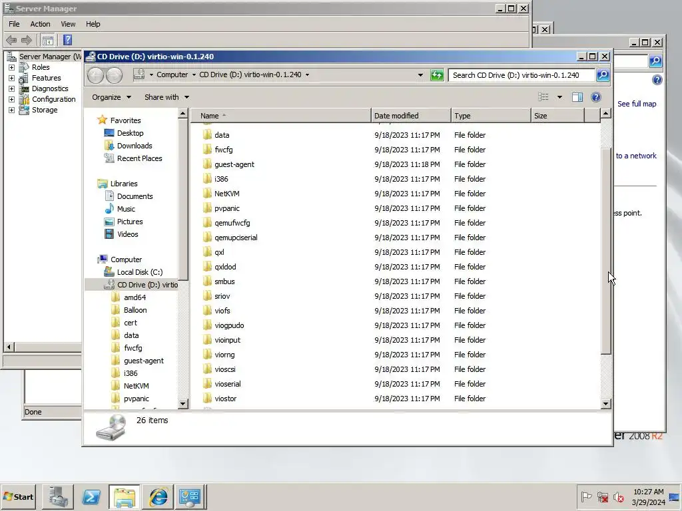This screenshot has height=511, width=682.
Task: Open the view options dropdown arrow
Action: 559,97
